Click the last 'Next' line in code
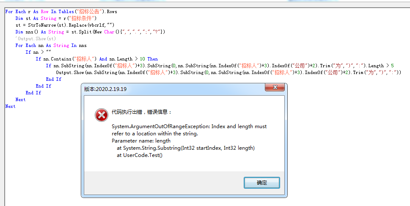 click(x=11, y=107)
